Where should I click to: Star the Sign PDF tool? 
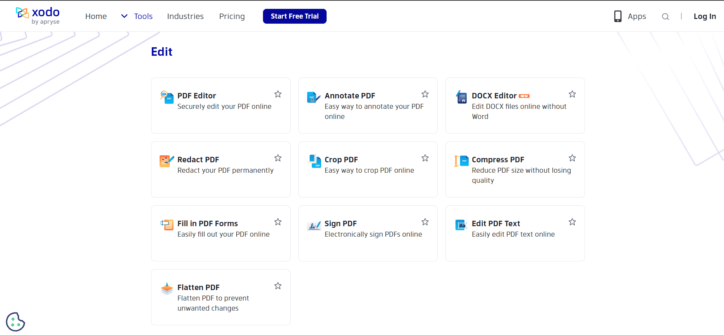tap(425, 222)
